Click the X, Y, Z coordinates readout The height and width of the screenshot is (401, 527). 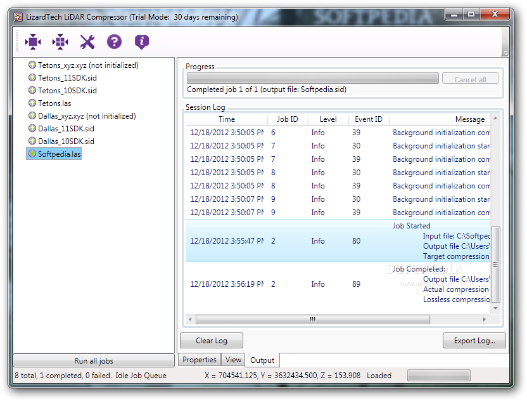pos(283,376)
